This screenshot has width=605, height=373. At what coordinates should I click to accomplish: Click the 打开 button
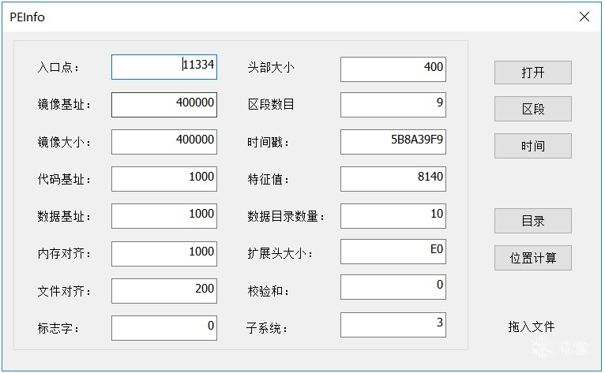(x=533, y=73)
